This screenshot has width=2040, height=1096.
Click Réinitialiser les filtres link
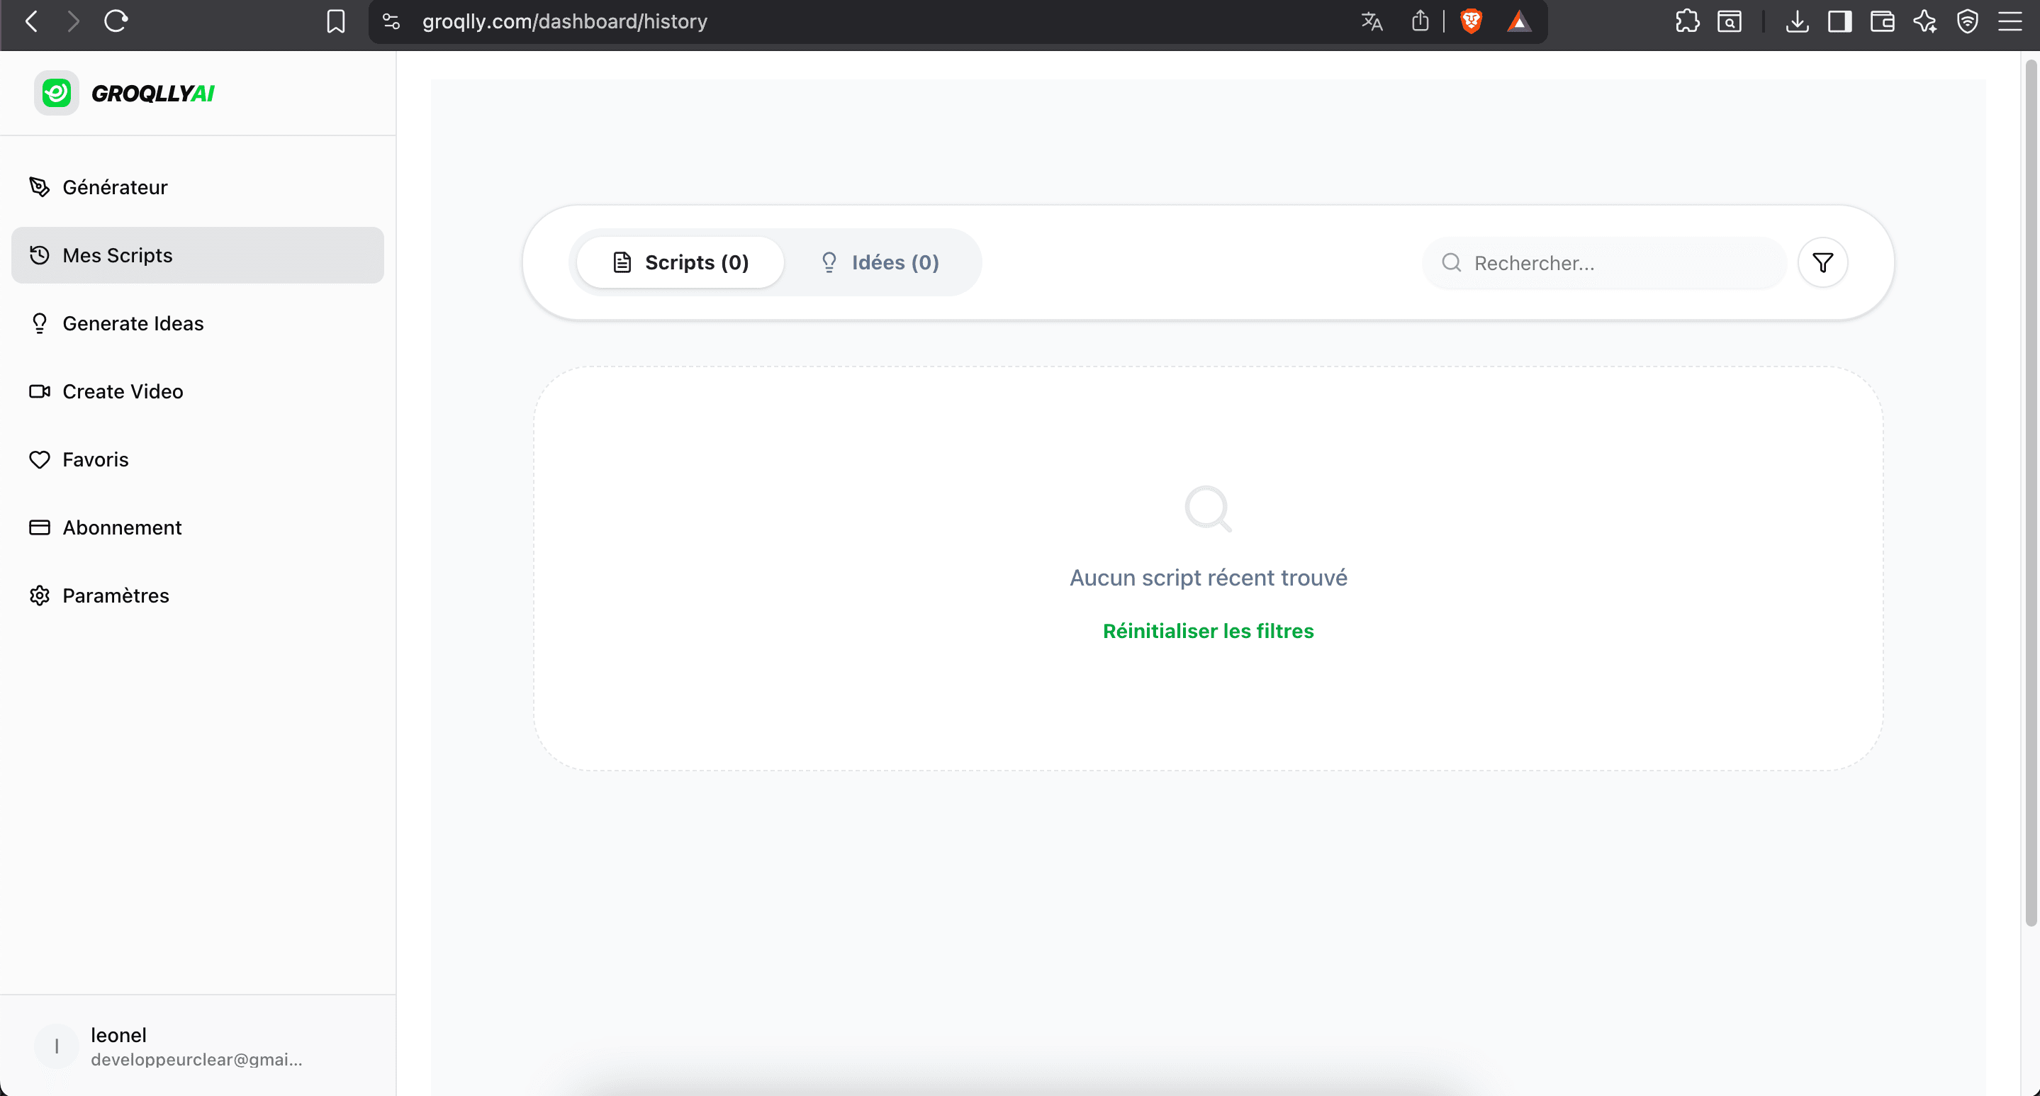click(1208, 631)
